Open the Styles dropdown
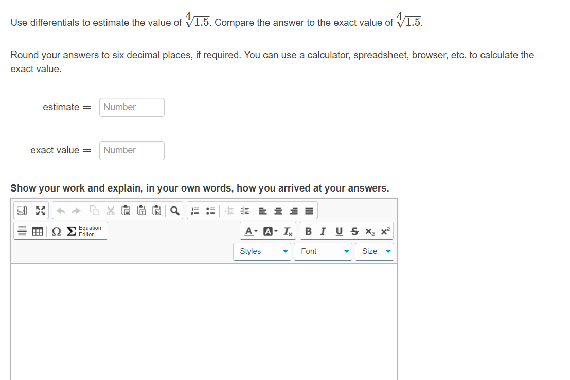 [262, 251]
